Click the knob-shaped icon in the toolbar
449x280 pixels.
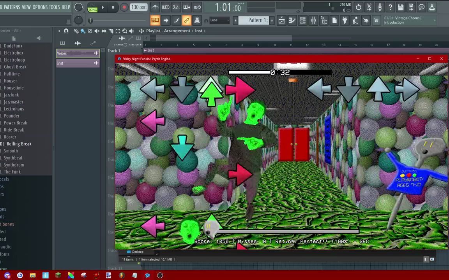[197, 20]
